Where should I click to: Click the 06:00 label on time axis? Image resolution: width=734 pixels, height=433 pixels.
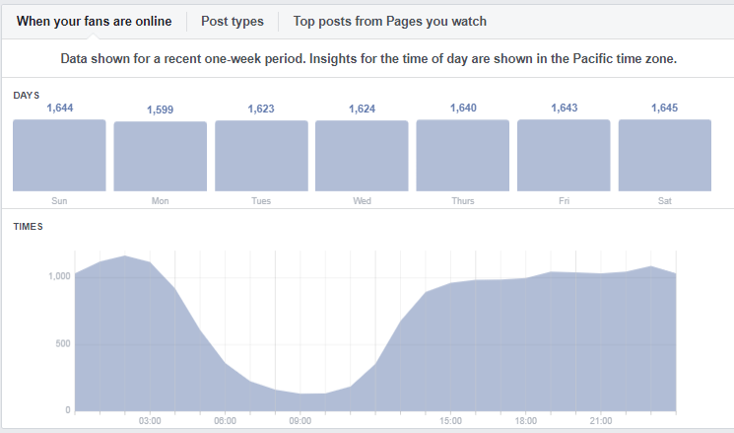tap(226, 421)
